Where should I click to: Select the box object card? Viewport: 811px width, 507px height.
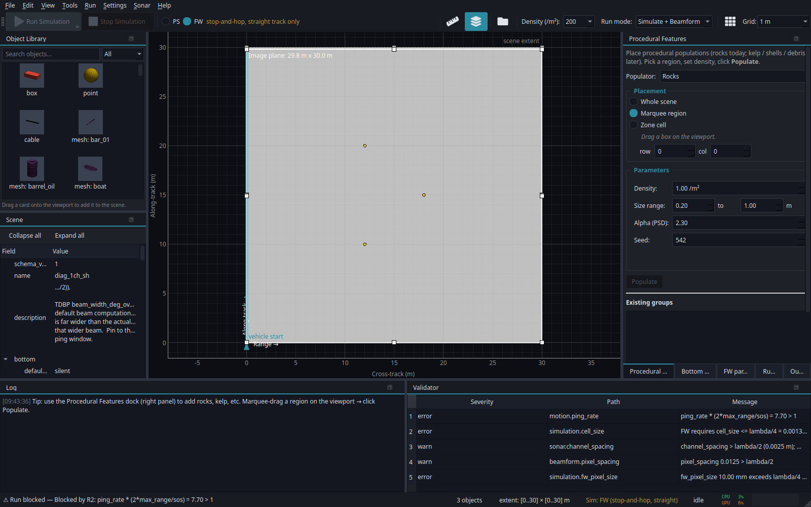pyautogui.click(x=32, y=80)
